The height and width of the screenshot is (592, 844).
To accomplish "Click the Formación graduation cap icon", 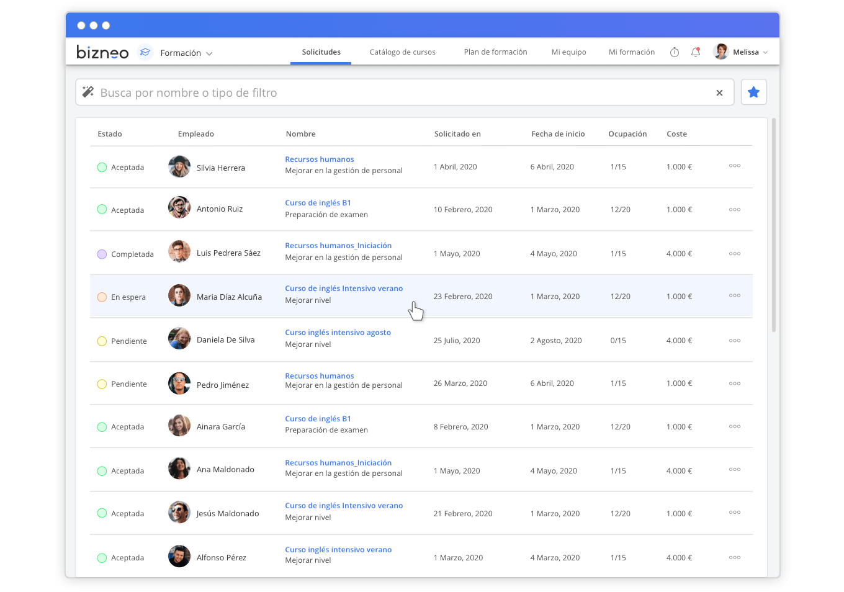I will pos(145,53).
